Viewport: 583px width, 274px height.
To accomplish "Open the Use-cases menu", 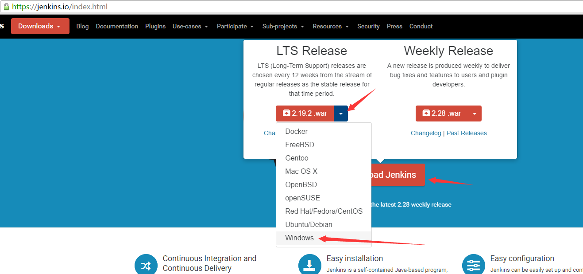I will pyautogui.click(x=190, y=26).
